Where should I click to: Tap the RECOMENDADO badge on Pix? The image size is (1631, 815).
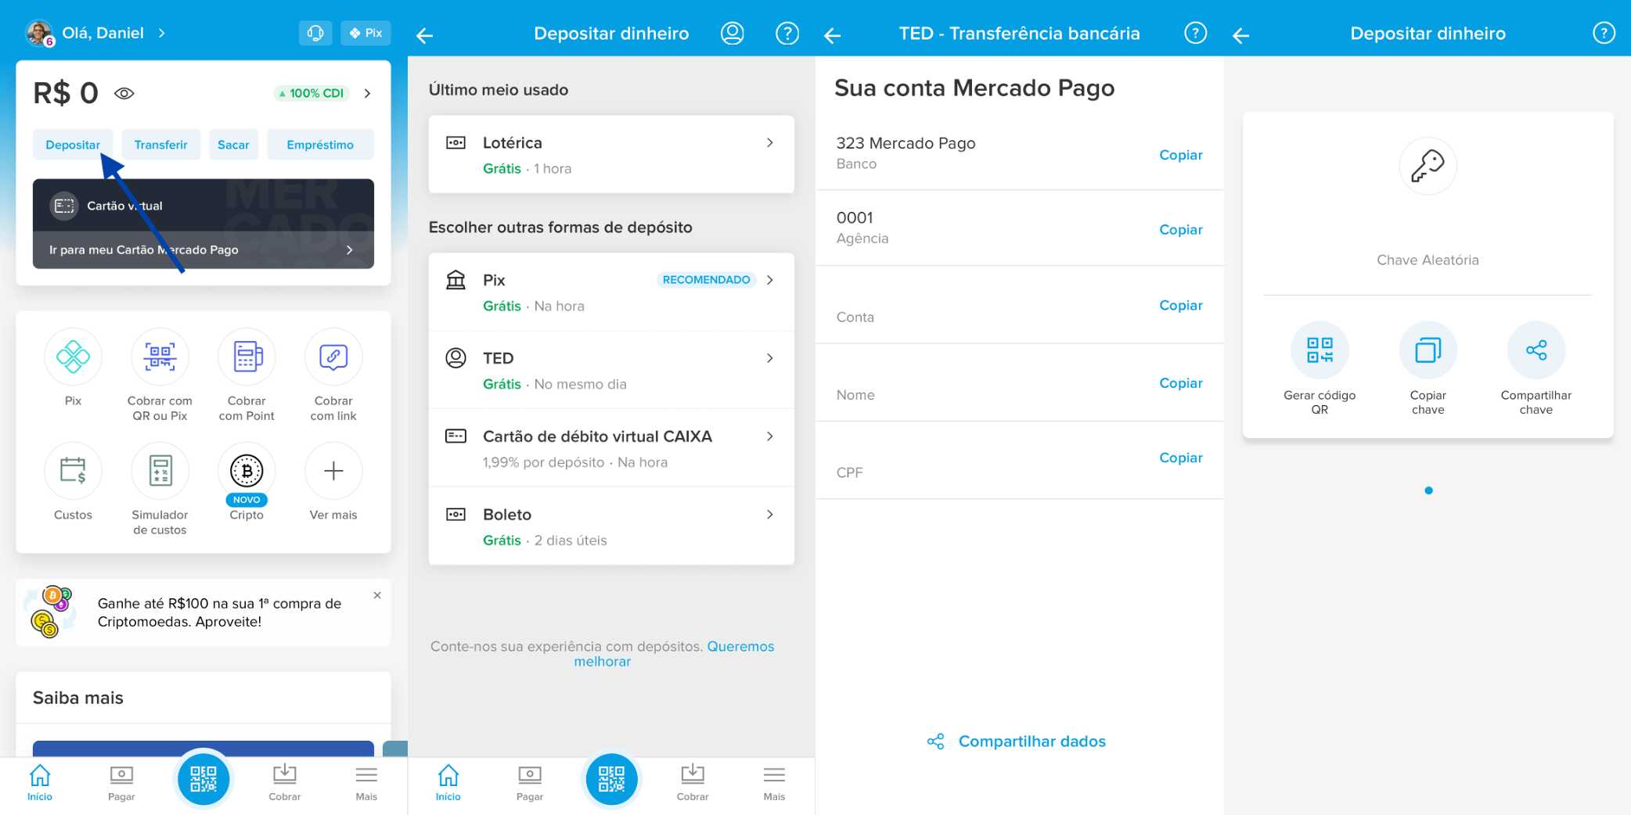pyautogui.click(x=706, y=279)
